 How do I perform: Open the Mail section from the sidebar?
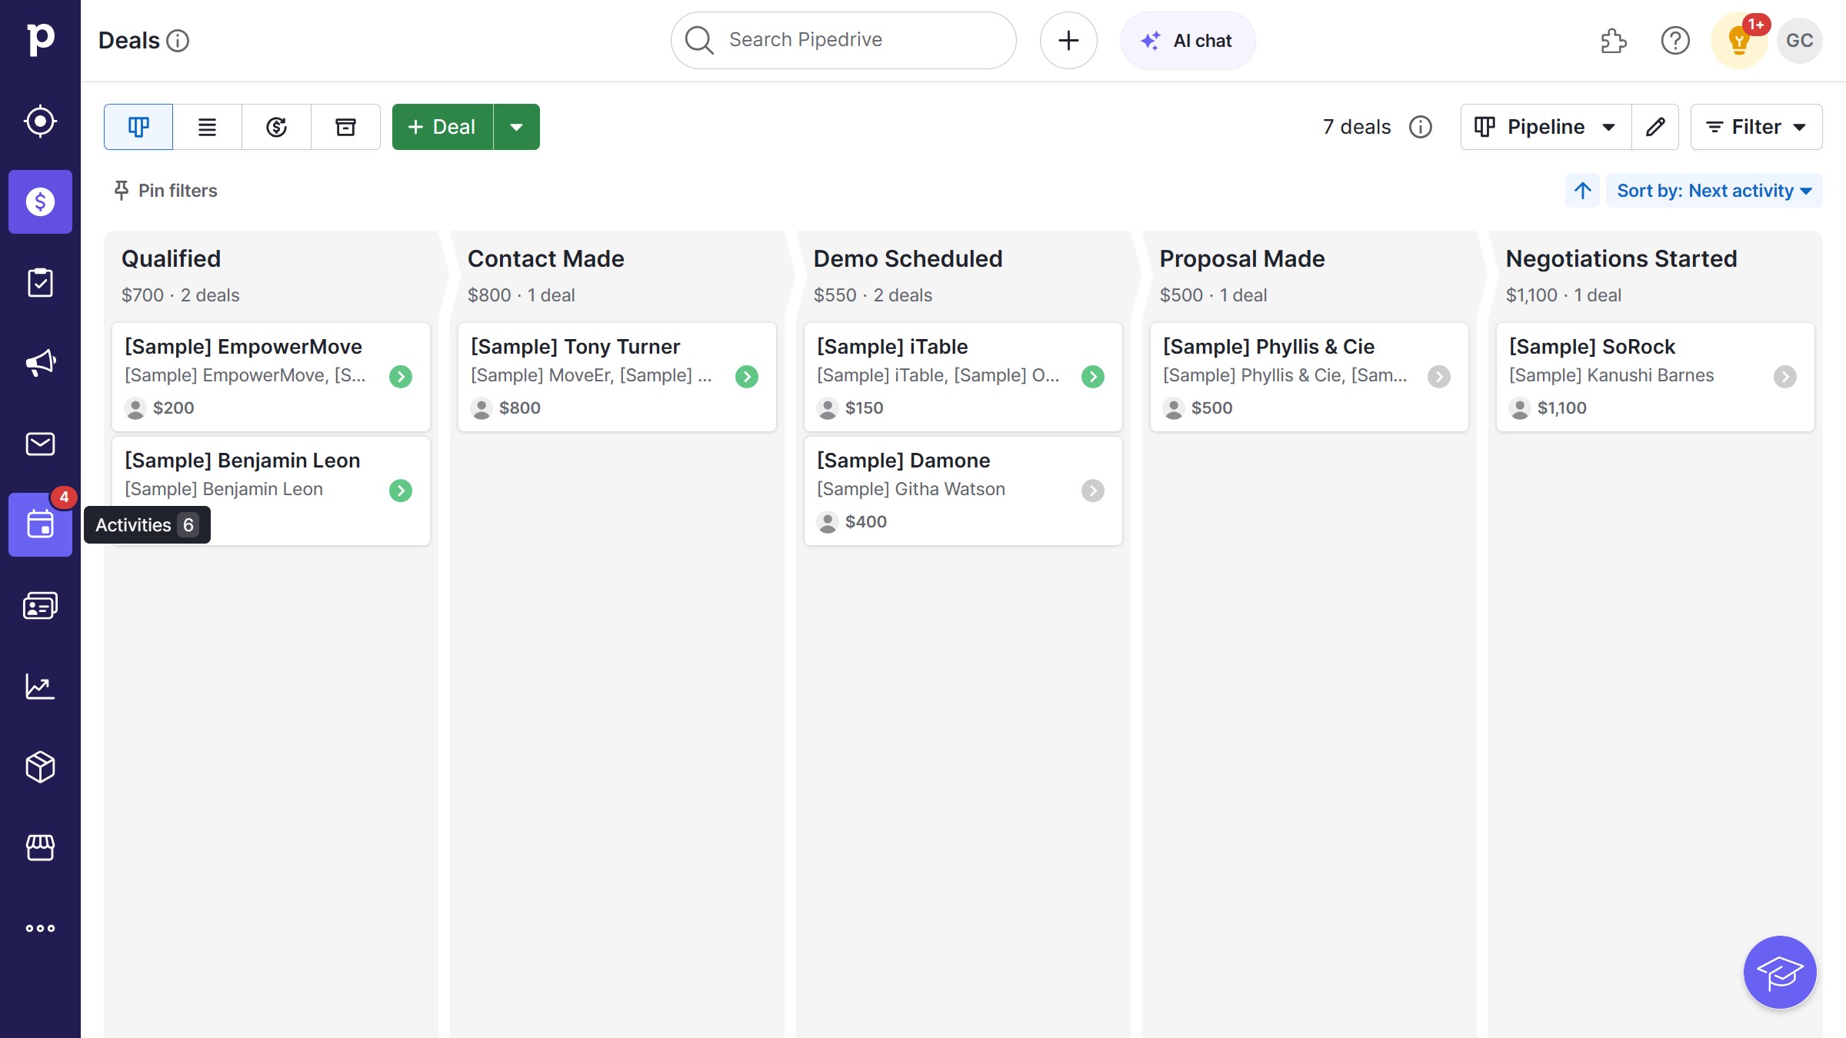[40, 444]
